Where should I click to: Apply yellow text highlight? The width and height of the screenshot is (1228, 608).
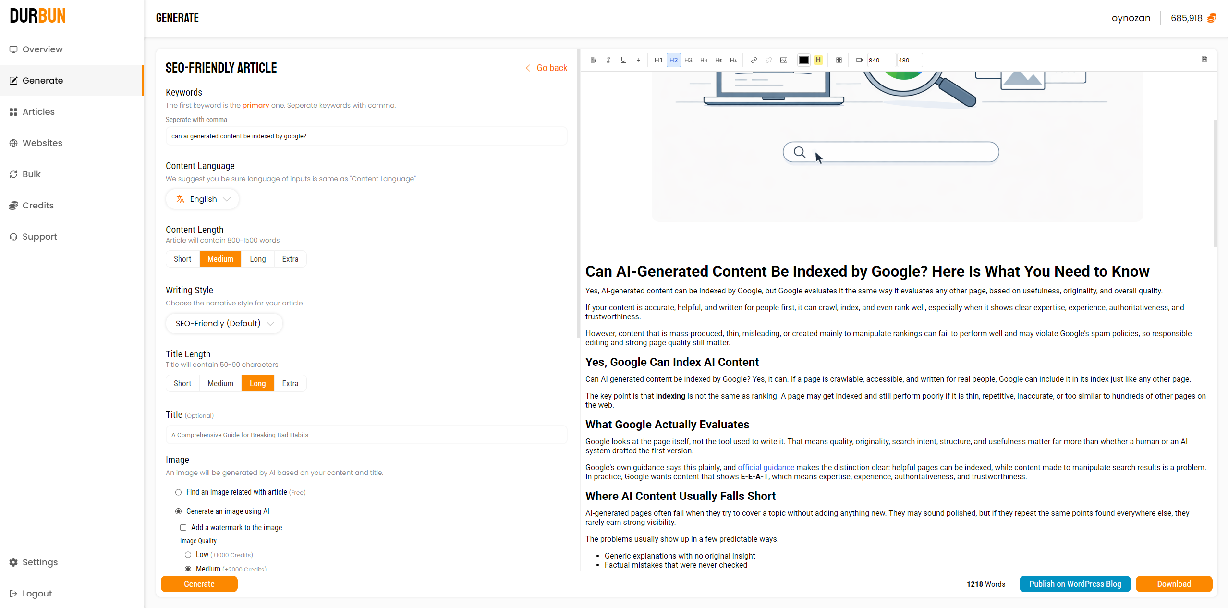(x=818, y=60)
